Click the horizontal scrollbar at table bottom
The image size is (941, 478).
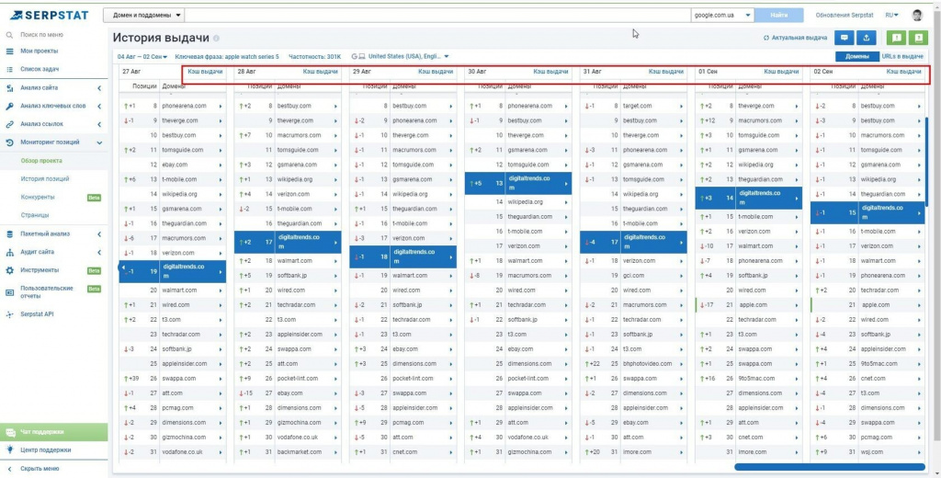[x=827, y=467]
